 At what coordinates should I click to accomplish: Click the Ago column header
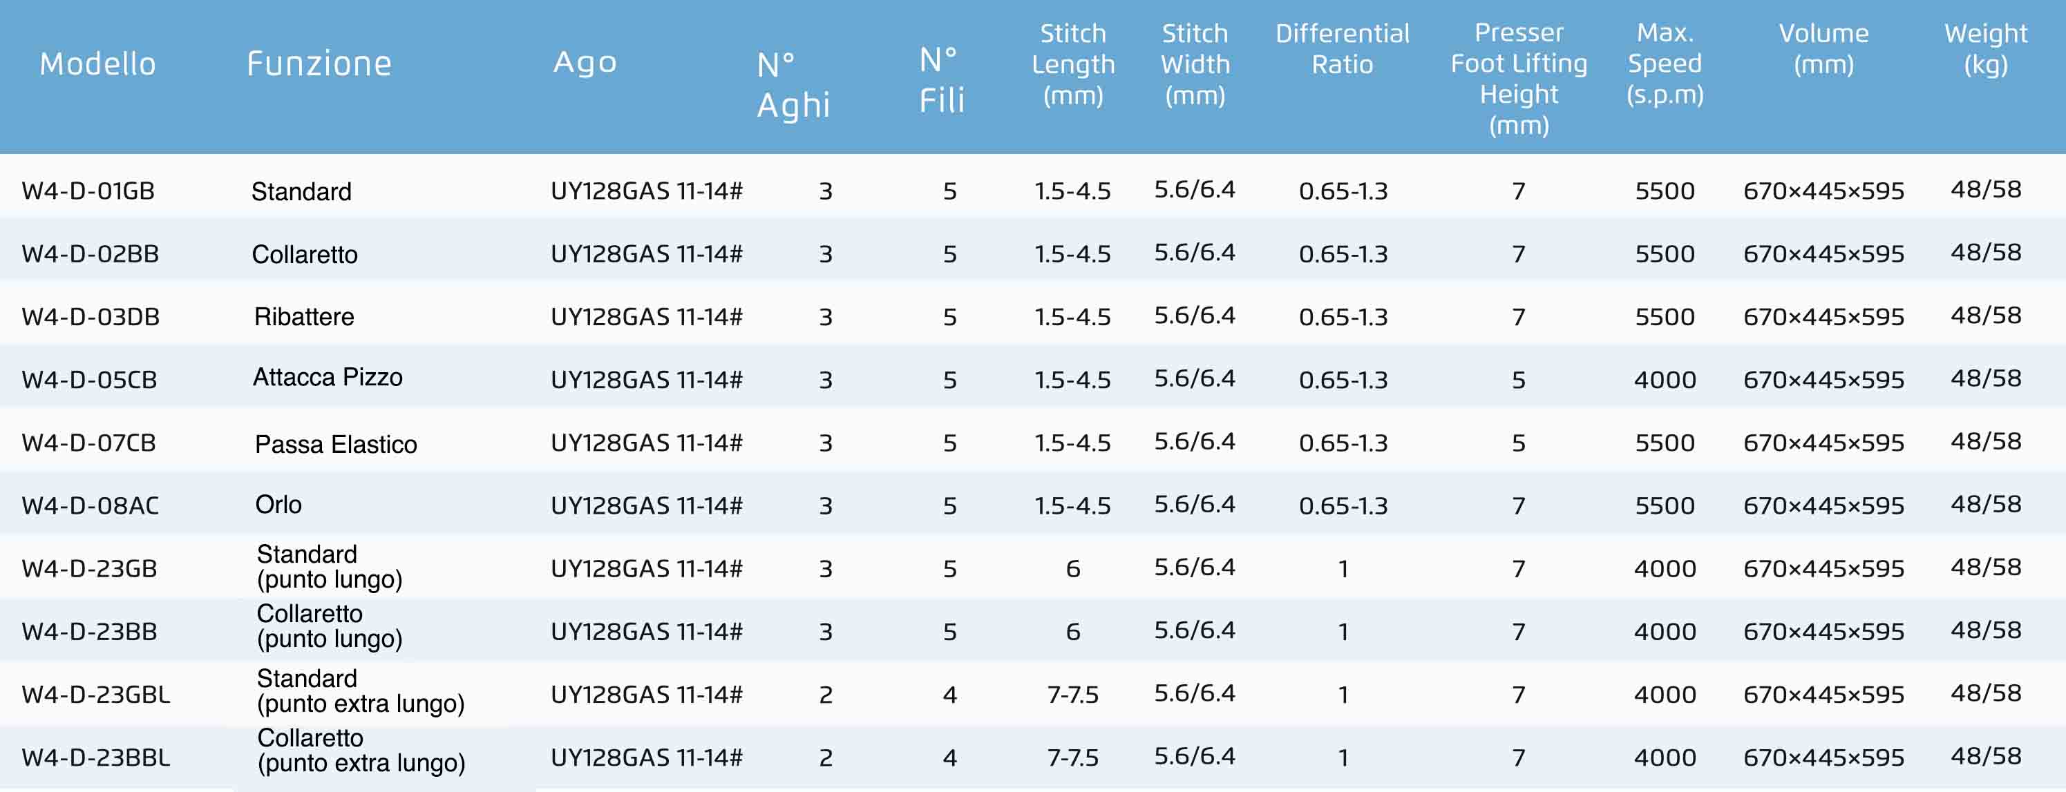(x=585, y=61)
